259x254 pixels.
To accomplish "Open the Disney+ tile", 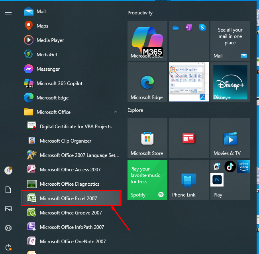I will 230,82.
